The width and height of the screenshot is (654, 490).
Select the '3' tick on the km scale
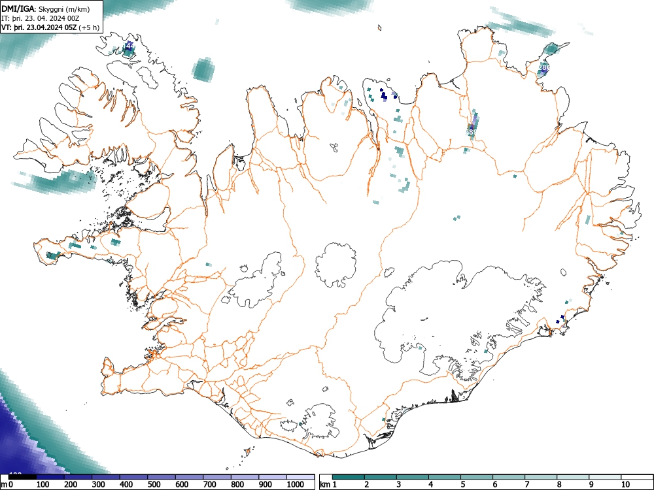tap(399, 485)
